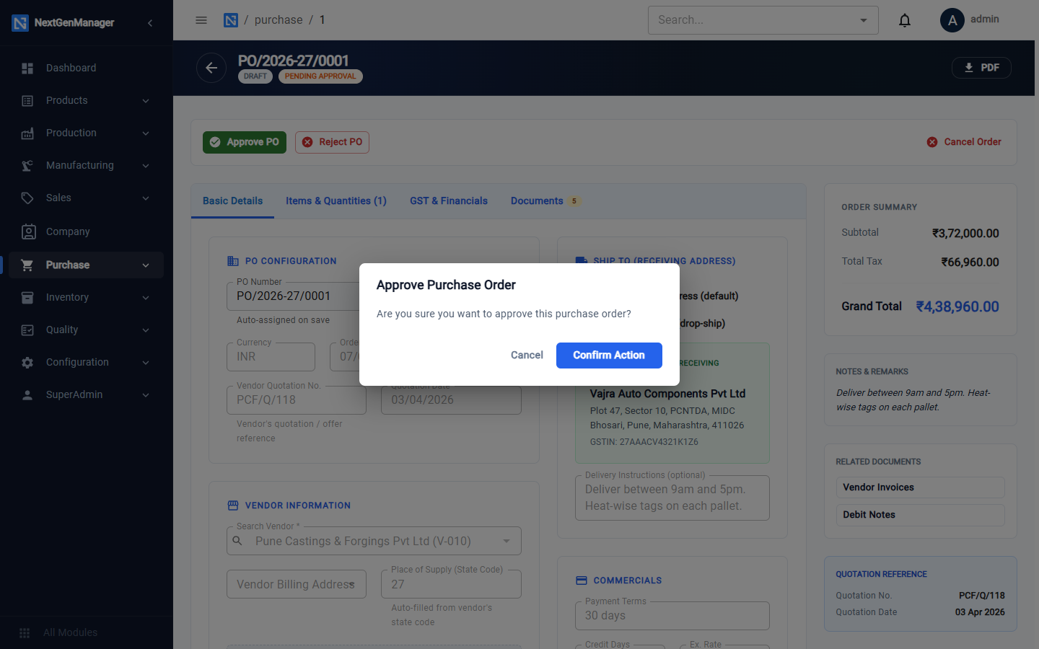1039x649 pixels.
Task: Click the Sales tag icon
Action: tap(27, 198)
